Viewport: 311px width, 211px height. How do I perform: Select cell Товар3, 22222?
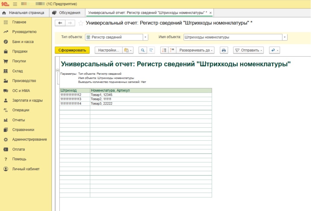151,103
